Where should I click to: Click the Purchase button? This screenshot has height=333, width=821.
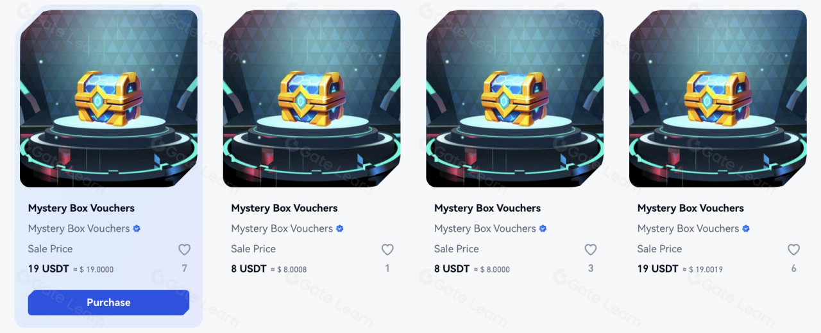[108, 302]
